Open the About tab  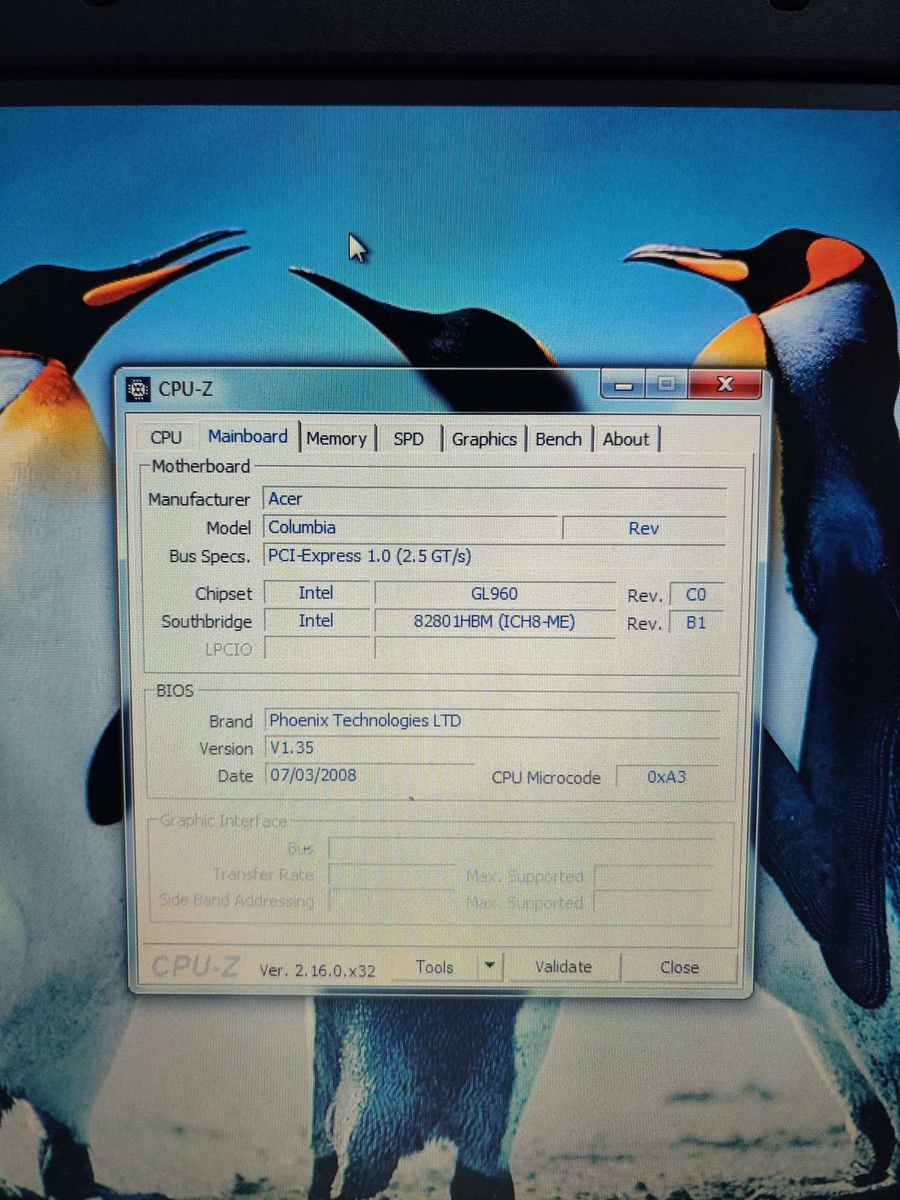(x=626, y=439)
